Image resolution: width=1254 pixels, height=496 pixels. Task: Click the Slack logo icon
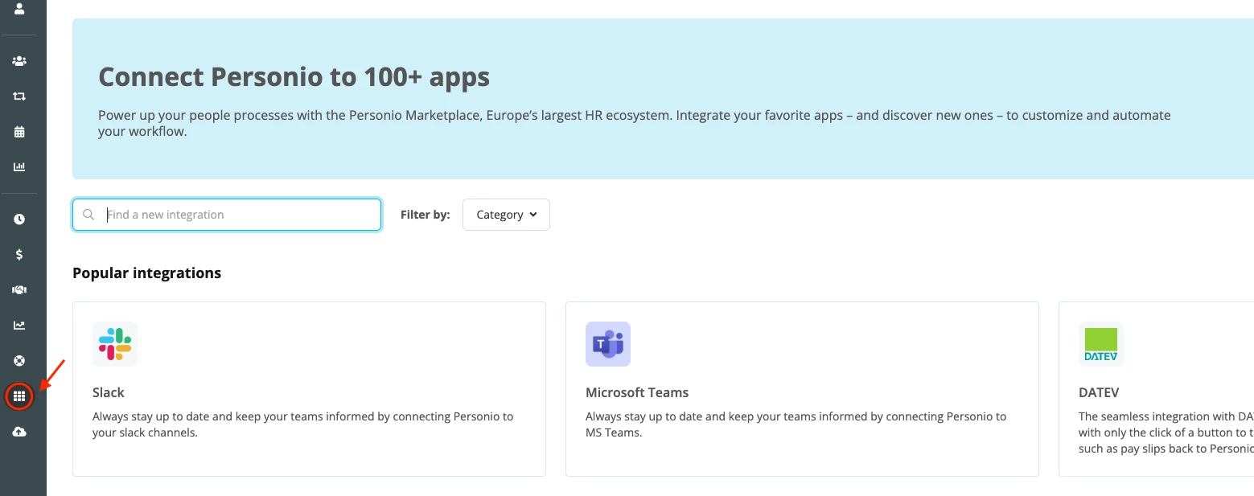(x=115, y=344)
